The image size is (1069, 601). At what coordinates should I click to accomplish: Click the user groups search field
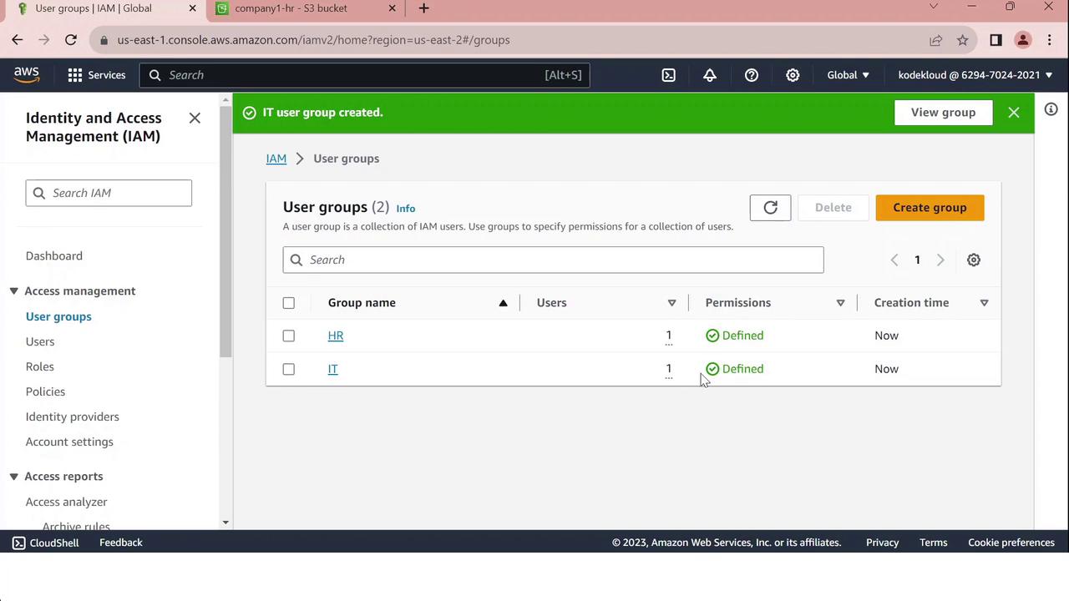553,260
